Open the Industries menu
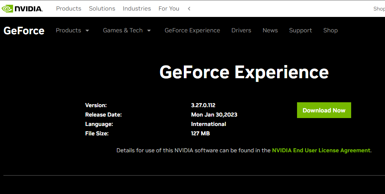Viewport: 385px width, 194px height. [x=137, y=9]
